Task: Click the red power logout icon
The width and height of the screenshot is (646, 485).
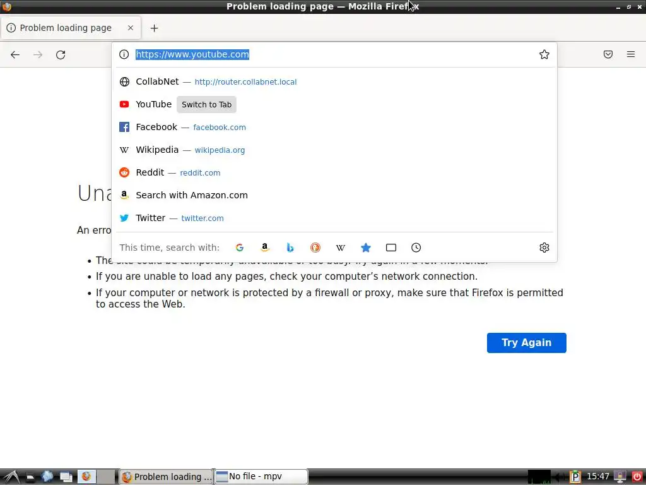Action: [637, 477]
